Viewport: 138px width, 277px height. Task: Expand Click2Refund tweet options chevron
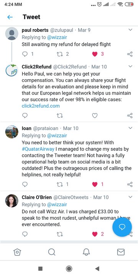[x=130, y=67]
